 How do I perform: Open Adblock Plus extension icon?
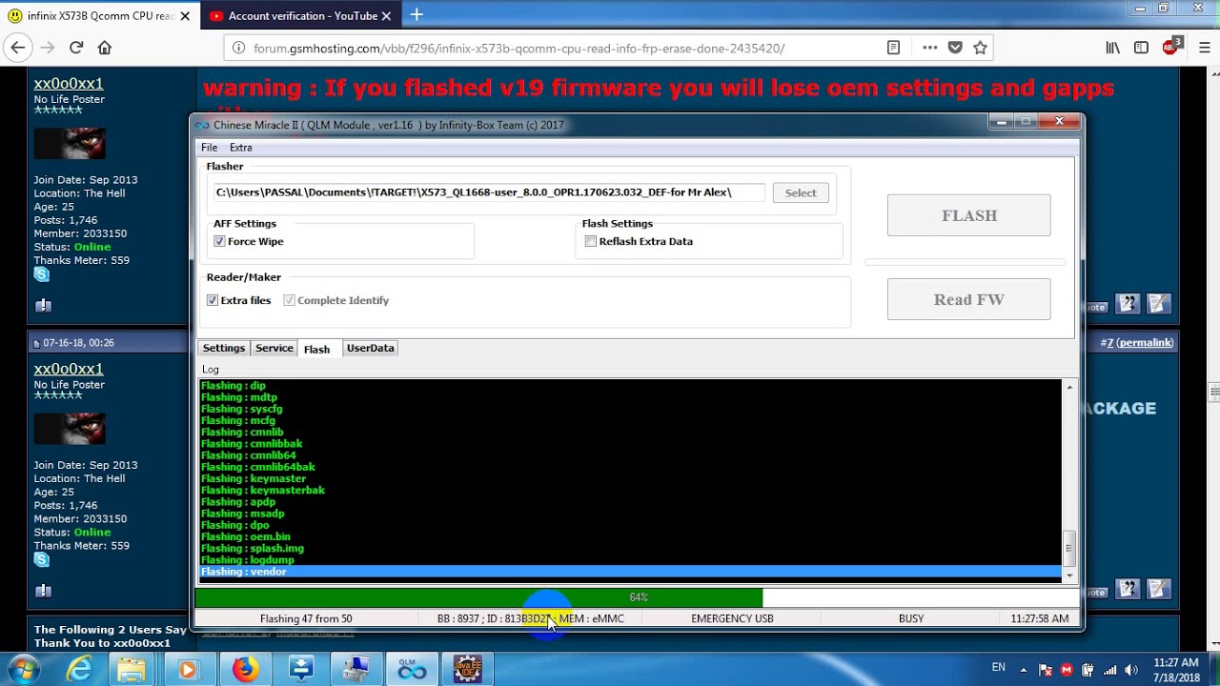pyautogui.click(x=1171, y=47)
